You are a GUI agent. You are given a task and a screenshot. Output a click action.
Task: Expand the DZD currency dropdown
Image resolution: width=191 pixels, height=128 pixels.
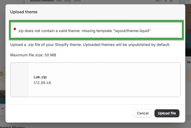coord(159,1)
